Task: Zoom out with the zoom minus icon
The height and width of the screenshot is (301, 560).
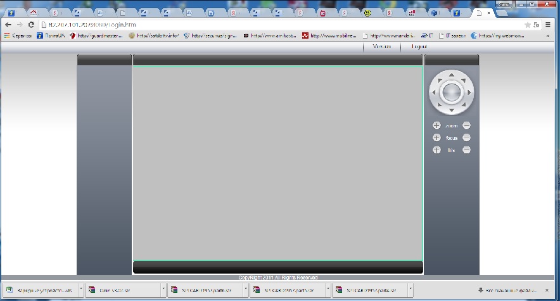Action: click(x=466, y=125)
